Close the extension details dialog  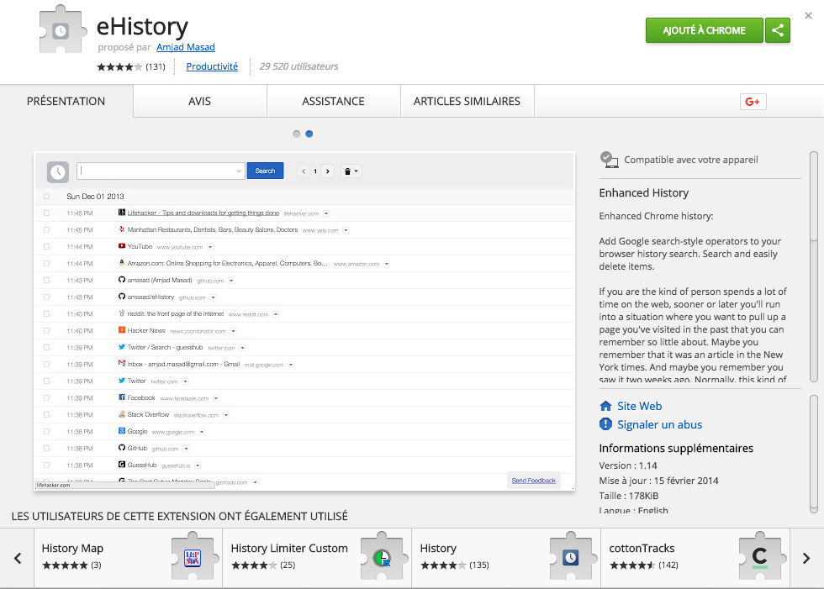808,16
